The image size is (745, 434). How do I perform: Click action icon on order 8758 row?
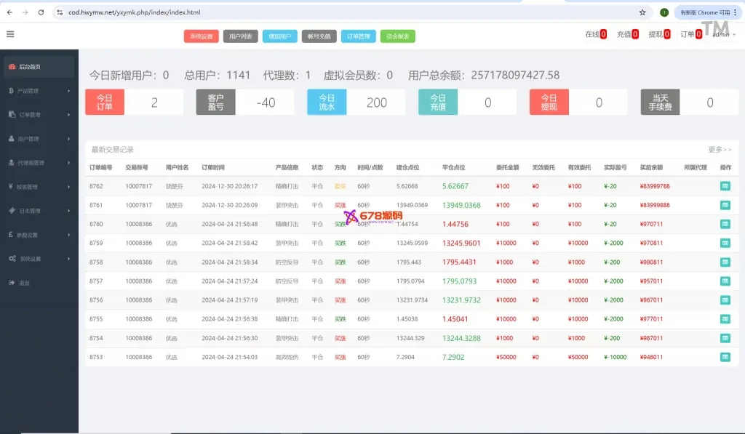click(x=725, y=262)
